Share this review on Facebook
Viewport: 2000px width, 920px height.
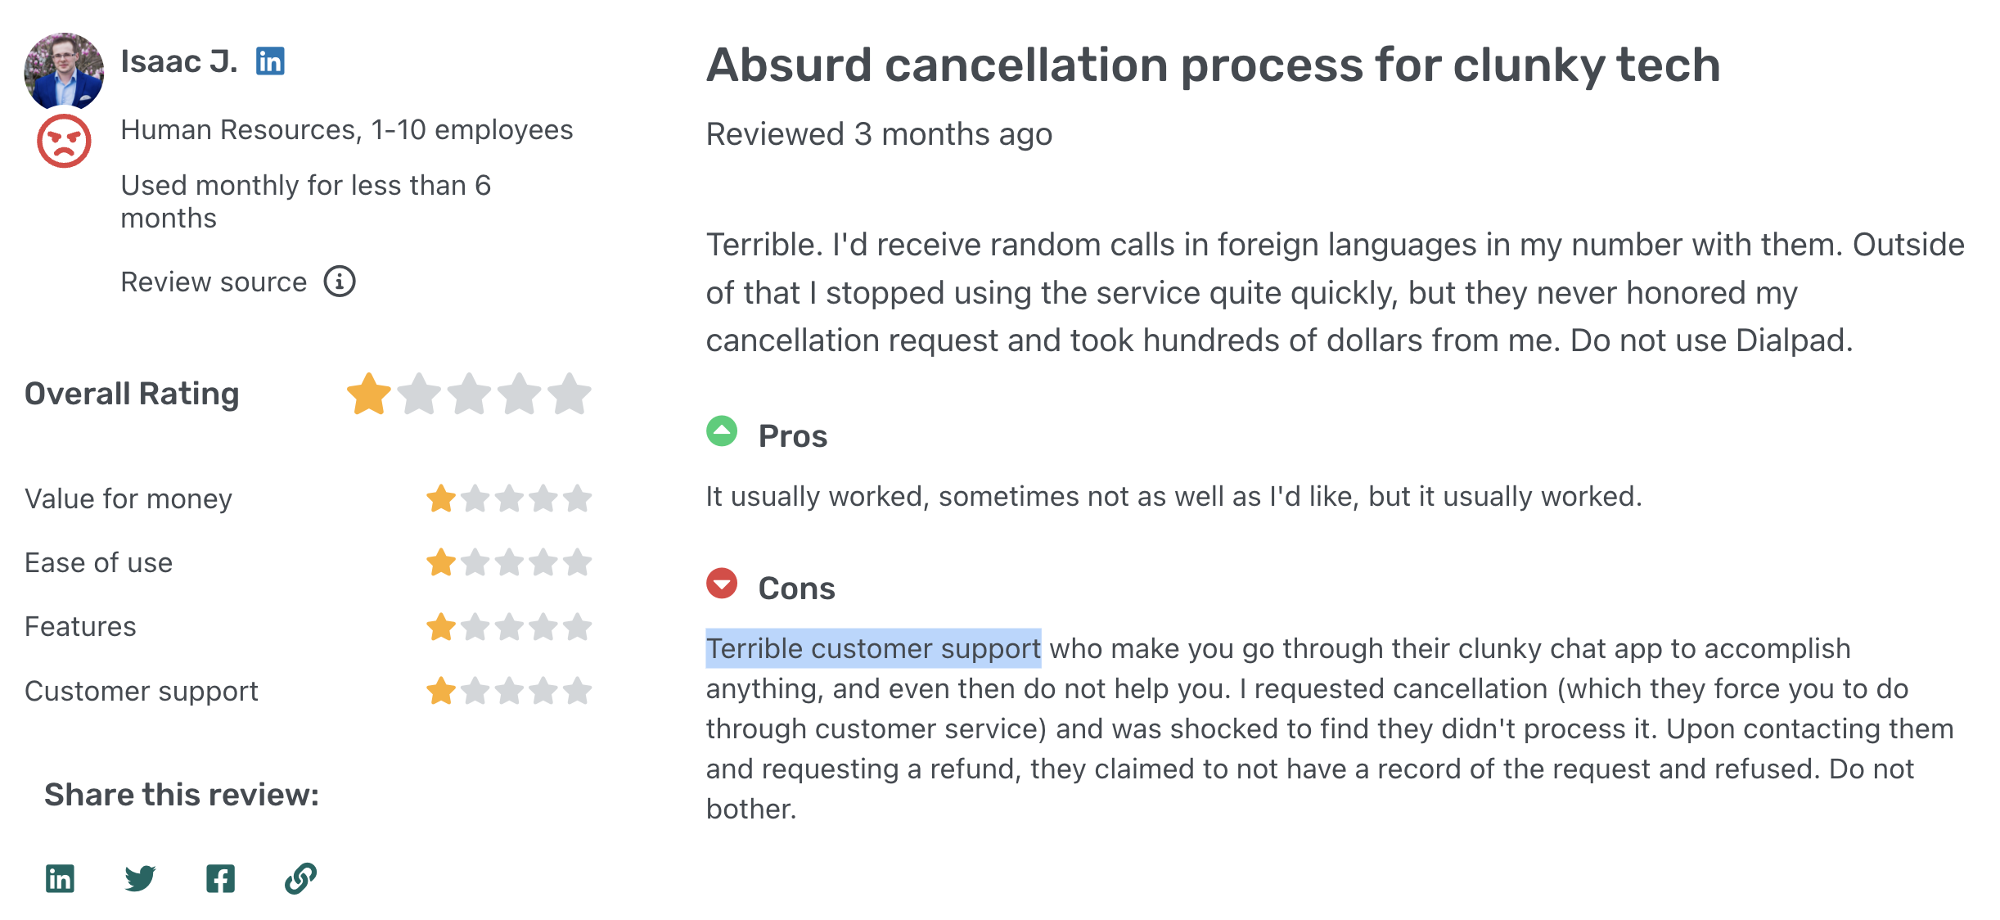tap(220, 878)
